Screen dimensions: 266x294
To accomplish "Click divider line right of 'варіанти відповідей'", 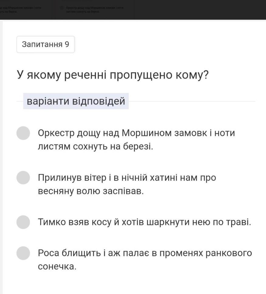I will pyautogui.click(x=191, y=101).
